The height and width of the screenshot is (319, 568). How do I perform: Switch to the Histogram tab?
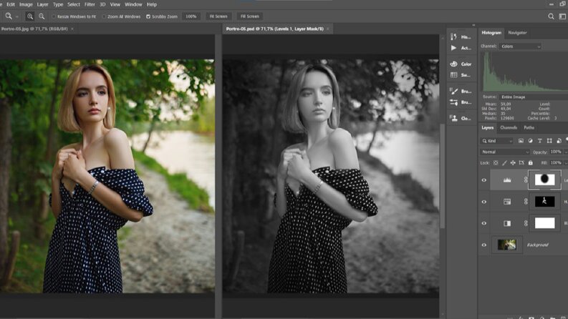pos(491,33)
